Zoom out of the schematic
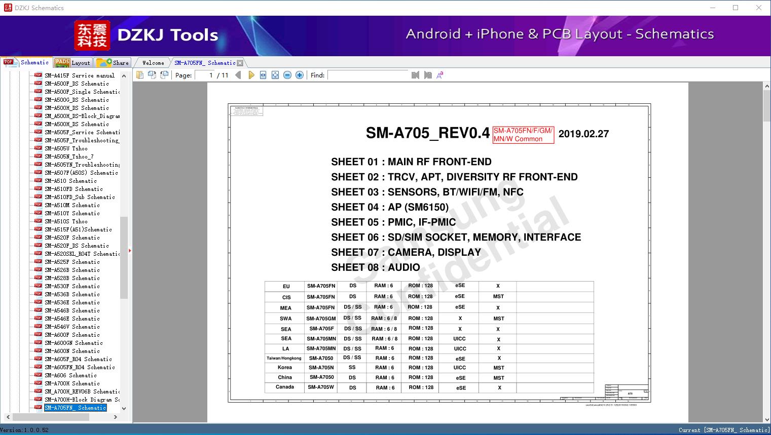 (287, 75)
